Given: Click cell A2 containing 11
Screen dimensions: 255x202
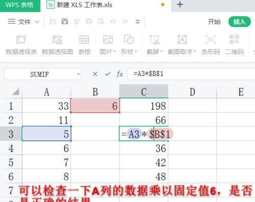Looking at the screenshot, I should coord(46,120).
